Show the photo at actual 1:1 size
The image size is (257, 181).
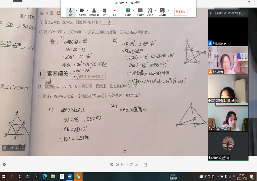pyautogui.click(x=123, y=164)
